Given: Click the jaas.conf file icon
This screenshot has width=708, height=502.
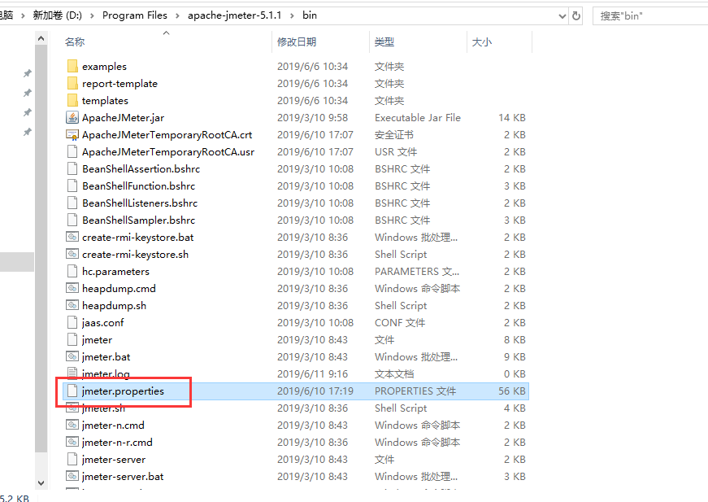Looking at the screenshot, I should tap(72, 323).
